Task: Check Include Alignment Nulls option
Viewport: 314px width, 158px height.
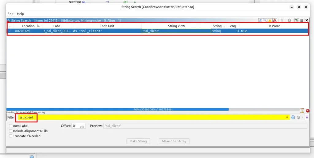Action: [x=11, y=131]
